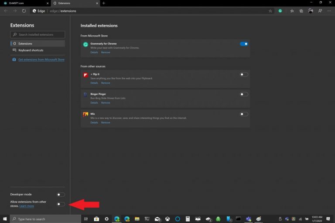Screen dimensions: 335x223
Task: Open Microsoft Teams on the taskbar
Action: 249,219
